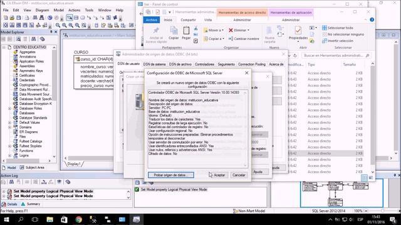This screenshot has height=225, width=401.
Task: Expand the Database Roles tree node
Action: click(x=10, y=108)
